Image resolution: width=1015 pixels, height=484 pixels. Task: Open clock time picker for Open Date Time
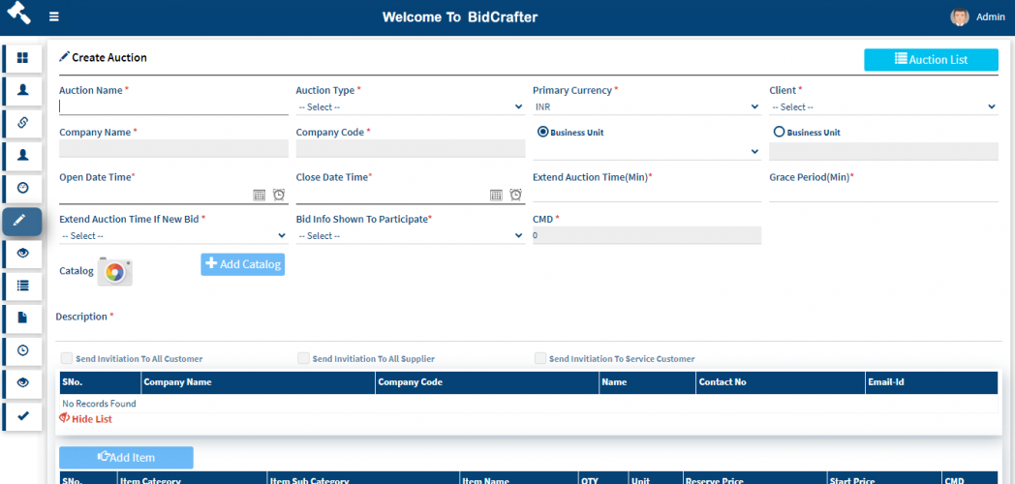pyautogui.click(x=279, y=195)
